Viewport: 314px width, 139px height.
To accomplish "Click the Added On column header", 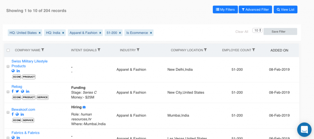I will [279, 51].
